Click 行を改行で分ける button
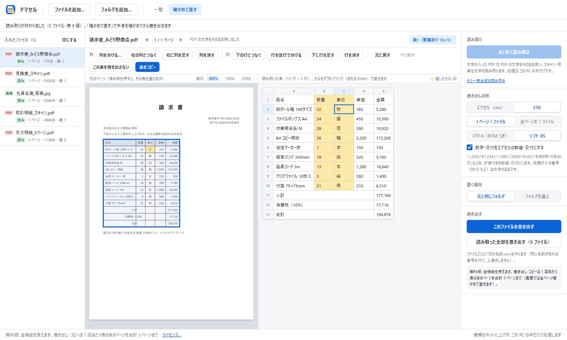567x340 pixels. [286, 55]
